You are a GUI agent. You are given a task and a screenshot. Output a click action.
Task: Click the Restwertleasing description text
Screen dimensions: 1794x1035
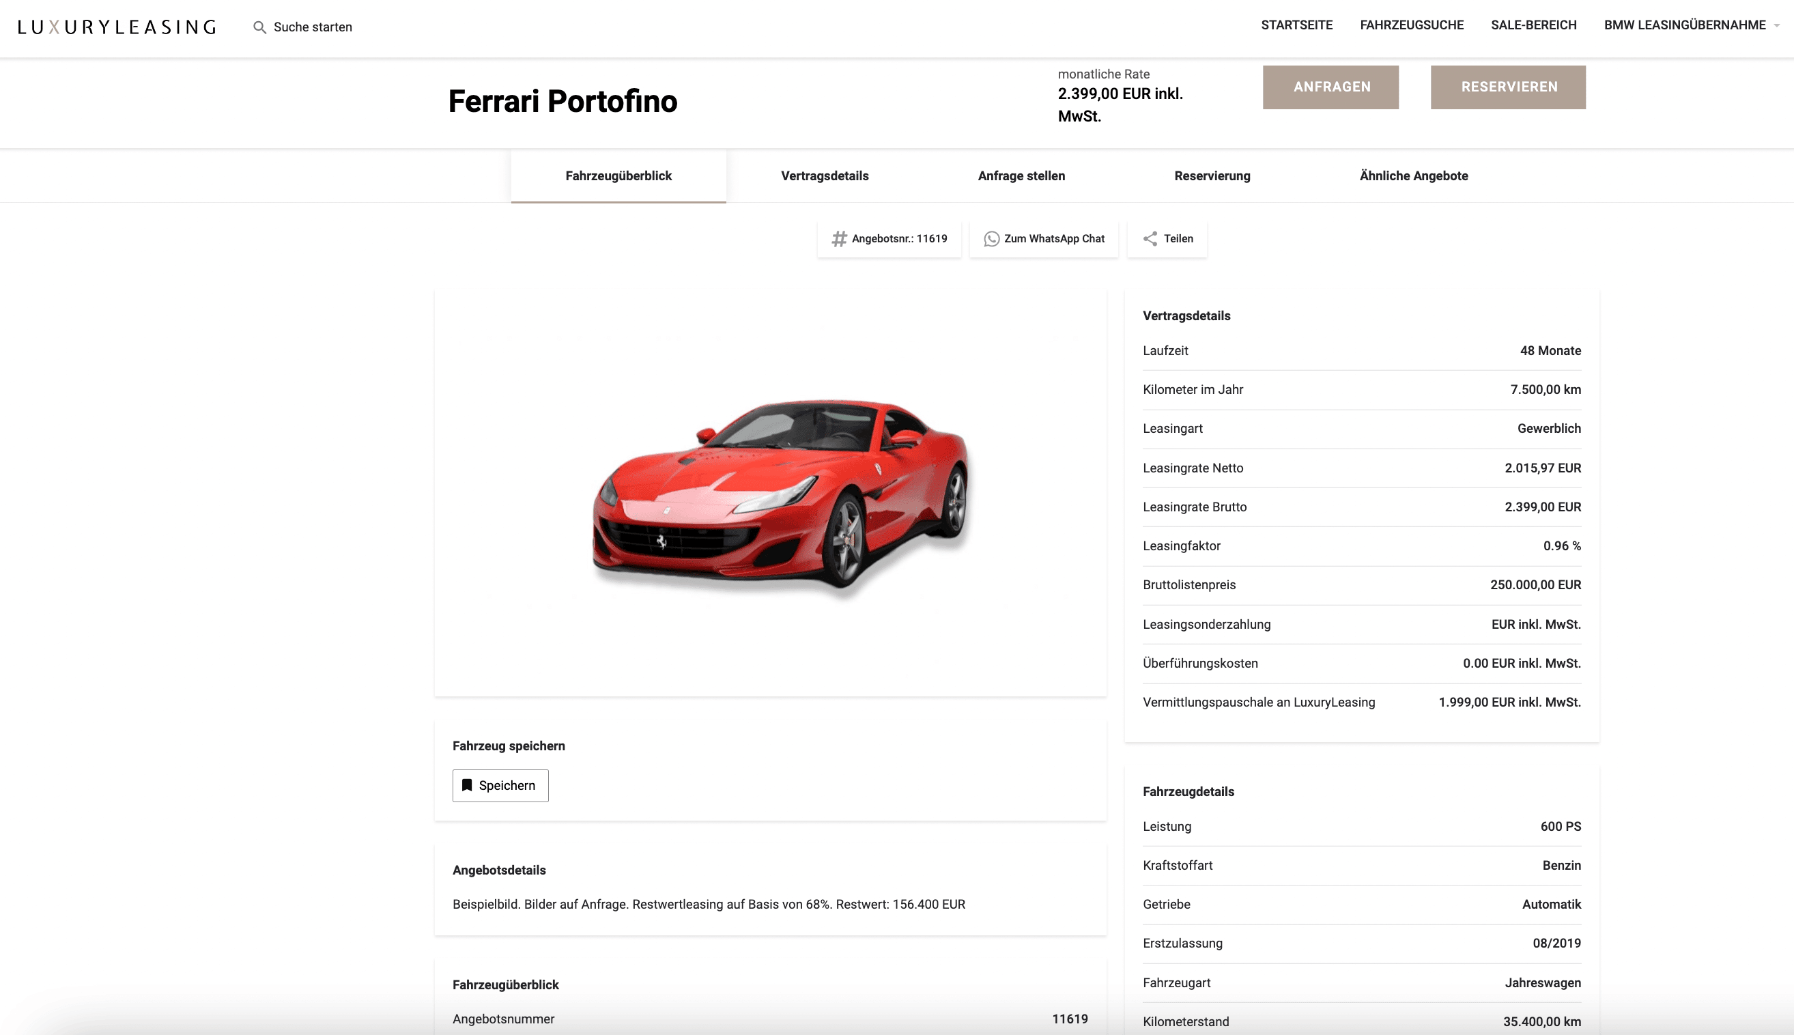pyautogui.click(x=709, y=905)
